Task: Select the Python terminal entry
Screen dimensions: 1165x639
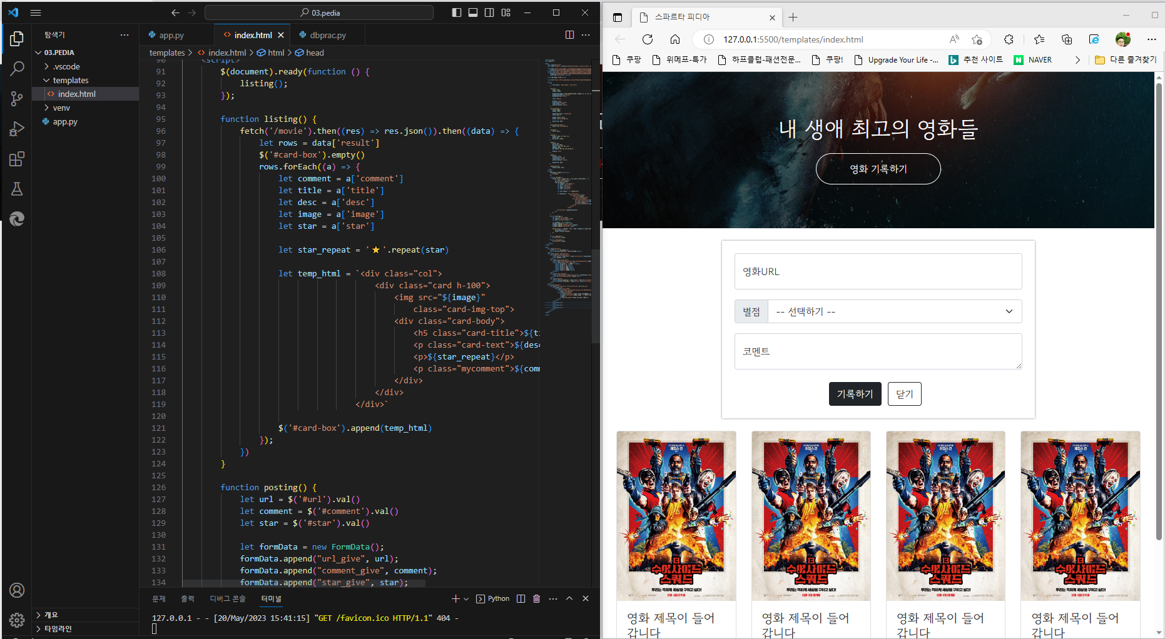Action: (x=493, y=599)
